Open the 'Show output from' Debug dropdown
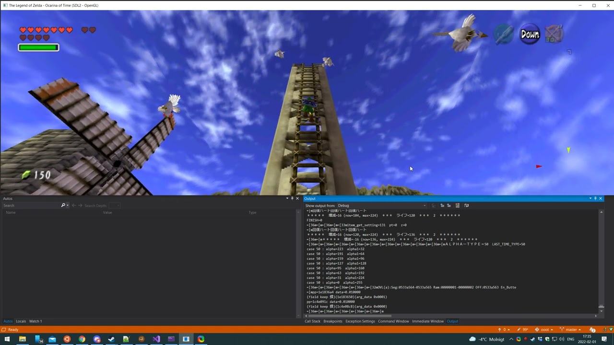Viewport: 614px width, 345px height. 382,206
